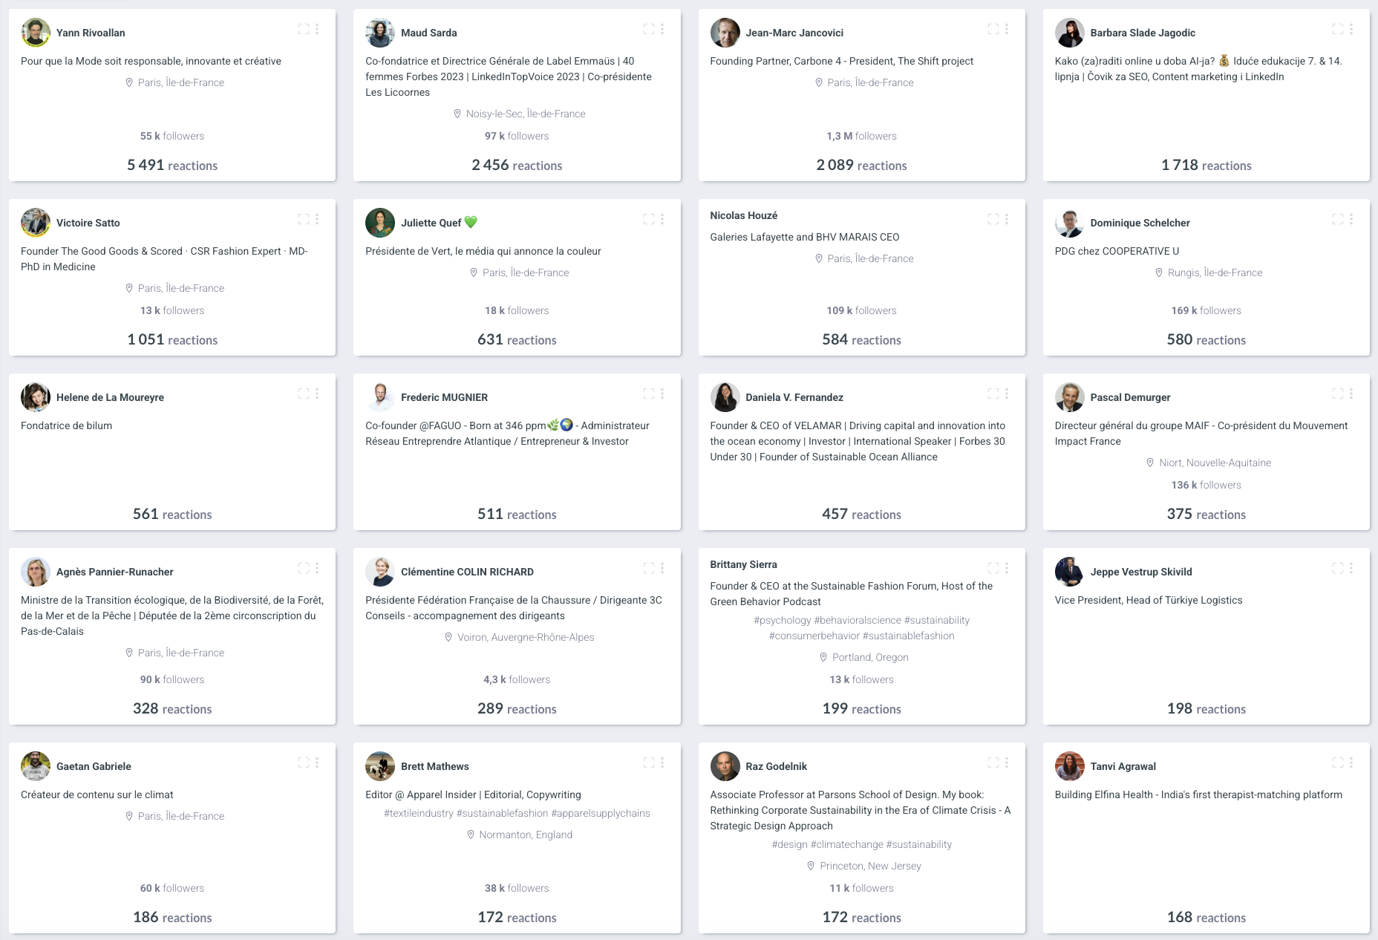Open three-dot menu on Maud Sarda's card
The image size is (1378, 940).
pos(662,29)
